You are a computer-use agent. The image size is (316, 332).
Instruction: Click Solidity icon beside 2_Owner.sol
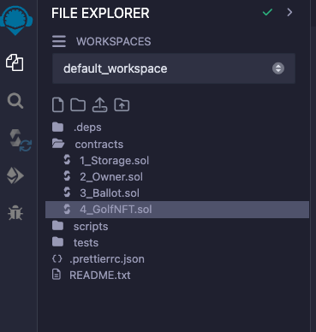coord(67,176)
